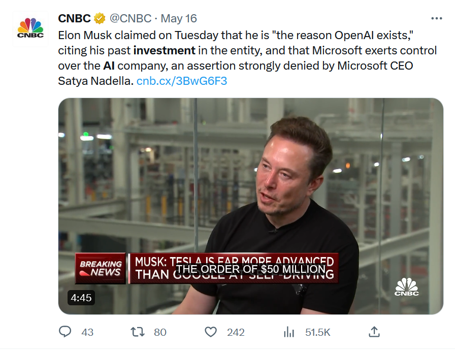Click the bold investment keyword

[x=164, y=50]
